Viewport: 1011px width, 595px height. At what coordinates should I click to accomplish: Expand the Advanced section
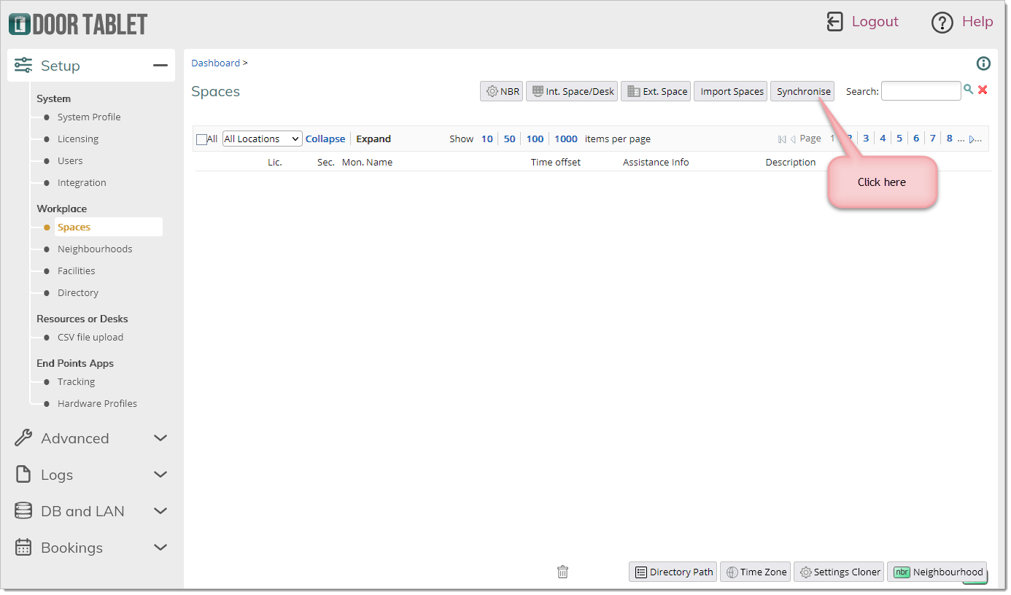click(x=160, y=438)
